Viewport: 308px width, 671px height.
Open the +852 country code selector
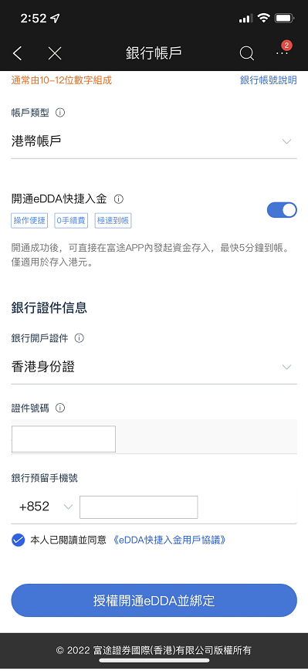point(46,507)
